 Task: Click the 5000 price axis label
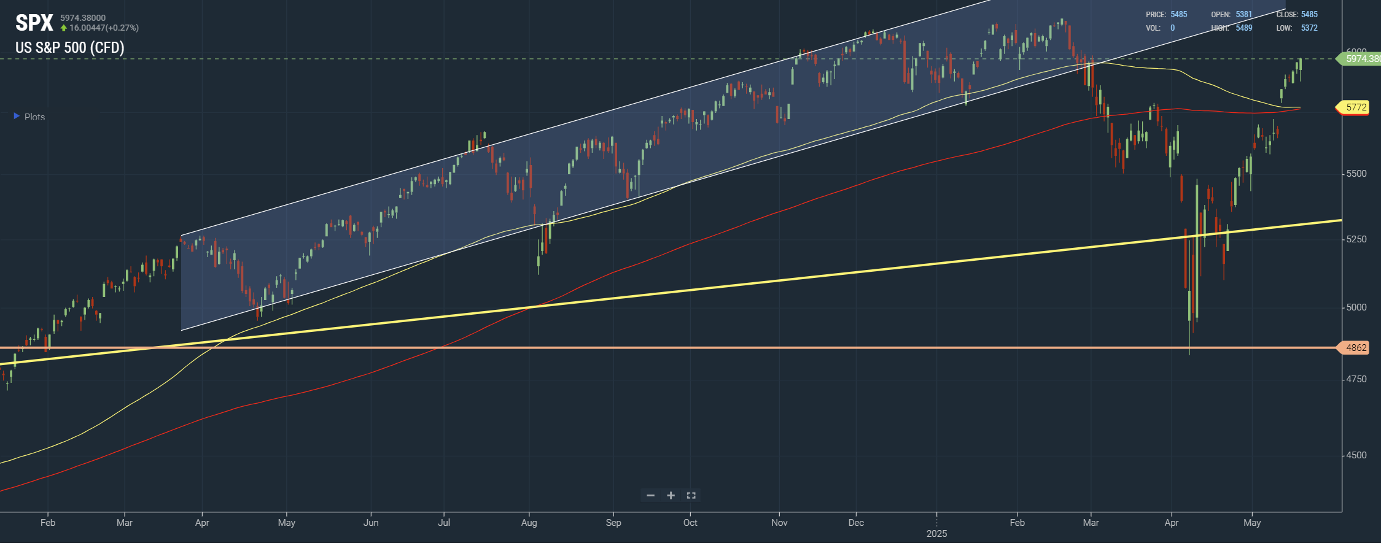tap(1356, 307)
